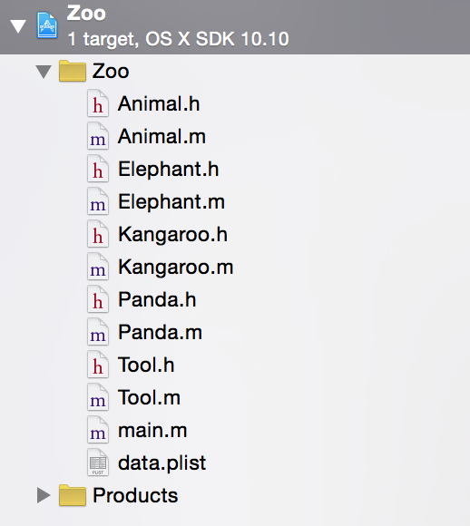This screenshot has height=526, width=470.
Task: Click the Kangaroo.m file icon
Action: click(98, 267)
